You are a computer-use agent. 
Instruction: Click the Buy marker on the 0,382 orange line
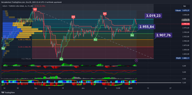[95, 40]
